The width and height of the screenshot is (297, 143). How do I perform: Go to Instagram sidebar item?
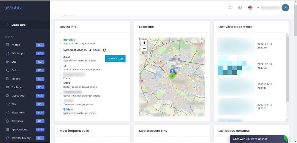coord(18,113)
